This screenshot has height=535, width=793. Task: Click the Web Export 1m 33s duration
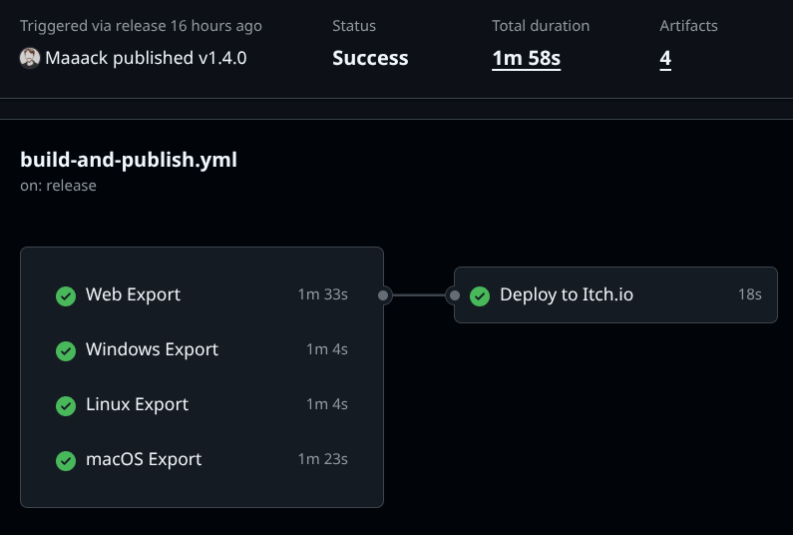tap(322, 294)
